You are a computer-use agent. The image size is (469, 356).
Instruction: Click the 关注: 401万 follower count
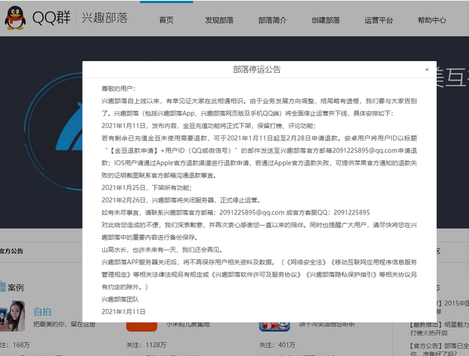tap(277, 345)
